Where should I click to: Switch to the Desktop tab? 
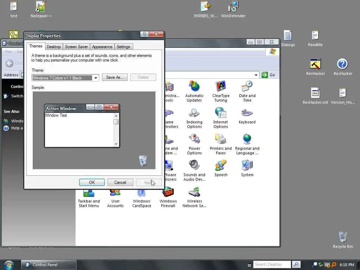coord(53,47)
